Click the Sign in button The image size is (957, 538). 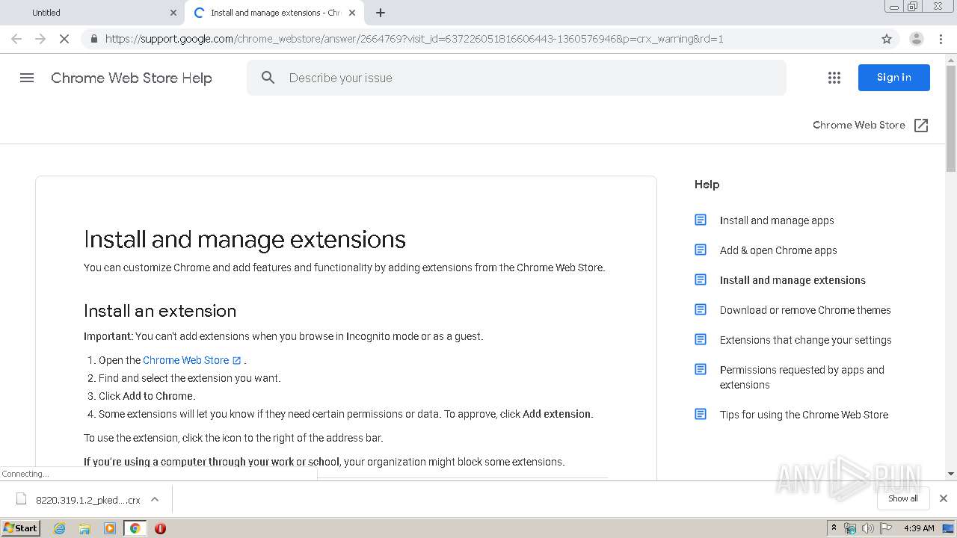pos(893,78)
